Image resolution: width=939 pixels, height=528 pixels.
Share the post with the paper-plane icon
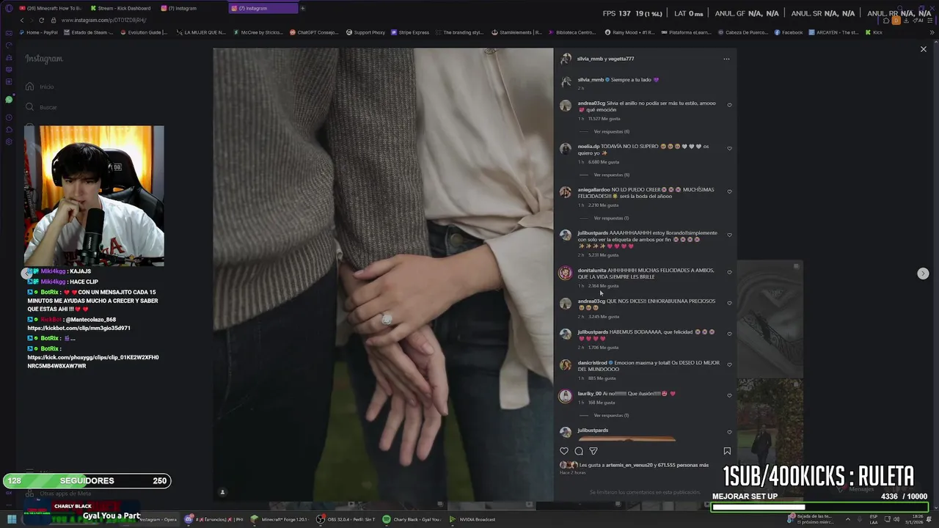click(593, 451)
